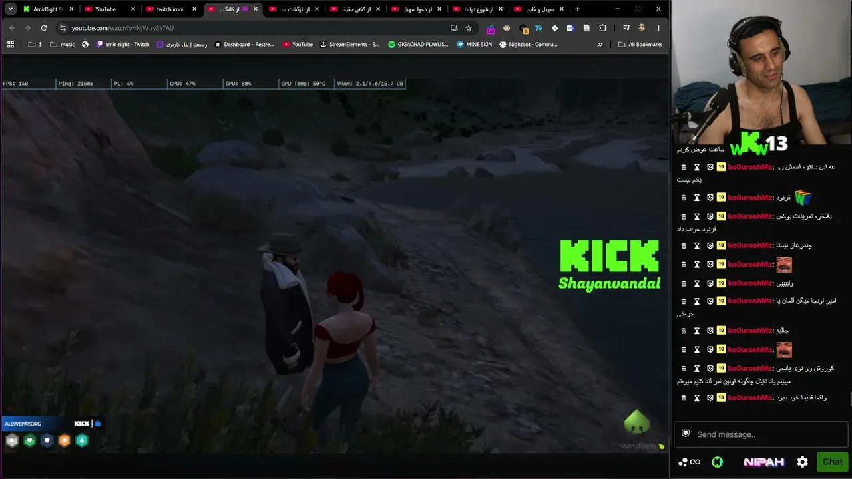
Task: Open a new browser tab
Action: coord(578,9)
